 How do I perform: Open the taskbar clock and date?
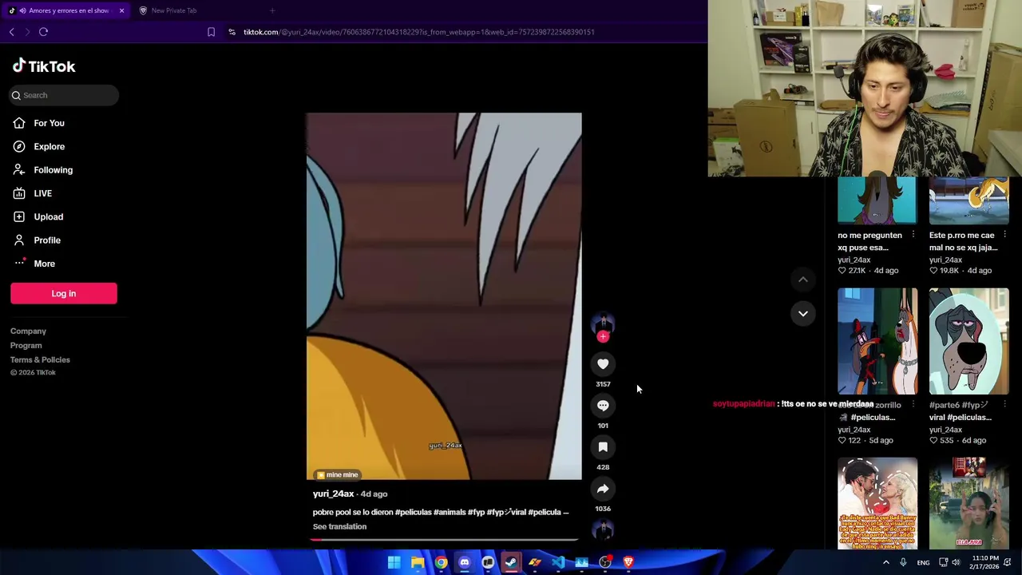(x=986, y=562)
